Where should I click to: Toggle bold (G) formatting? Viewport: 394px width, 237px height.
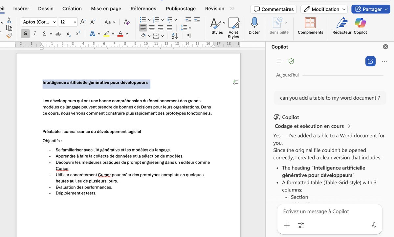click(x=25, y=33)
